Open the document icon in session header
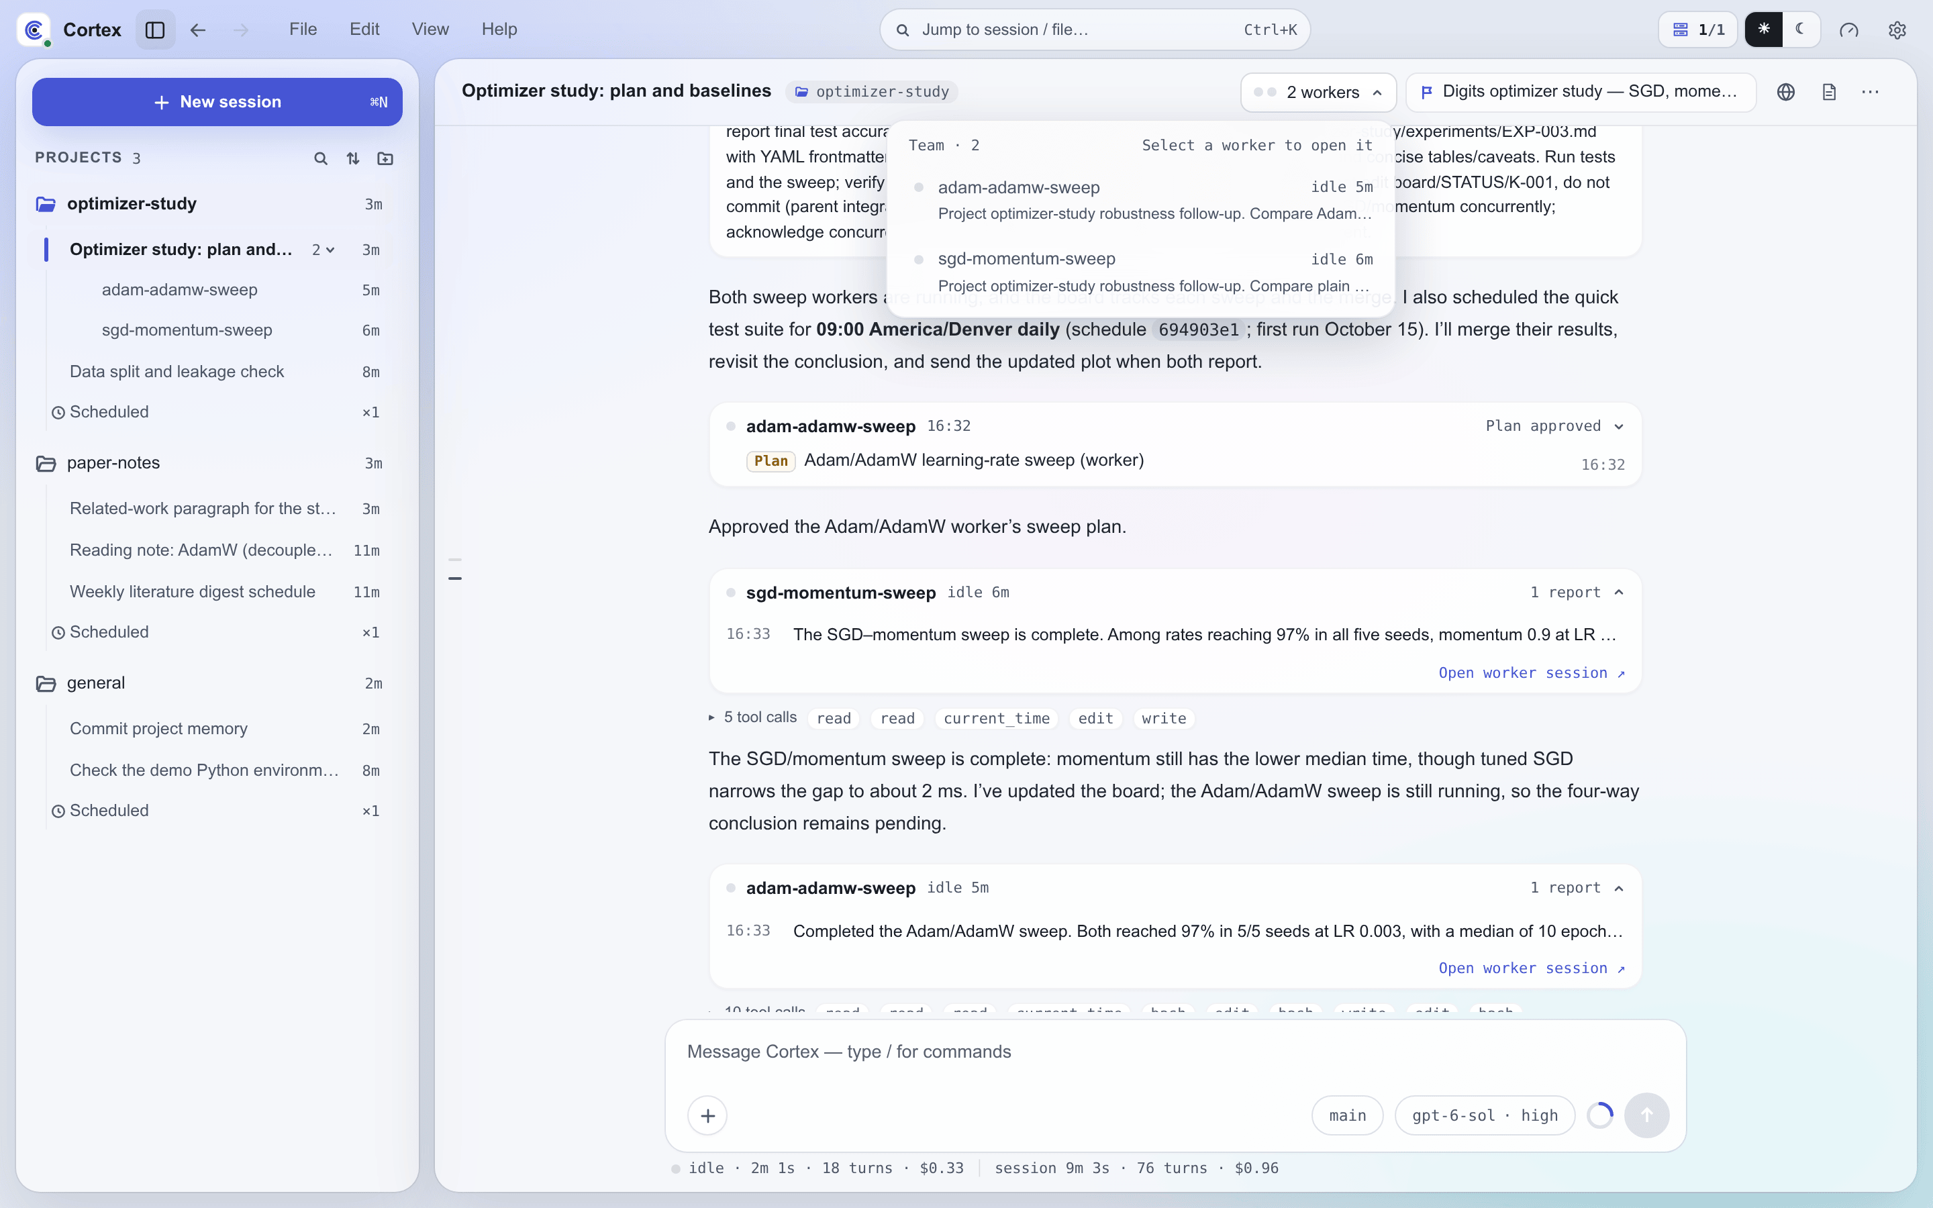This screenshot has width=1933, height=1208. coord(1828,92)
